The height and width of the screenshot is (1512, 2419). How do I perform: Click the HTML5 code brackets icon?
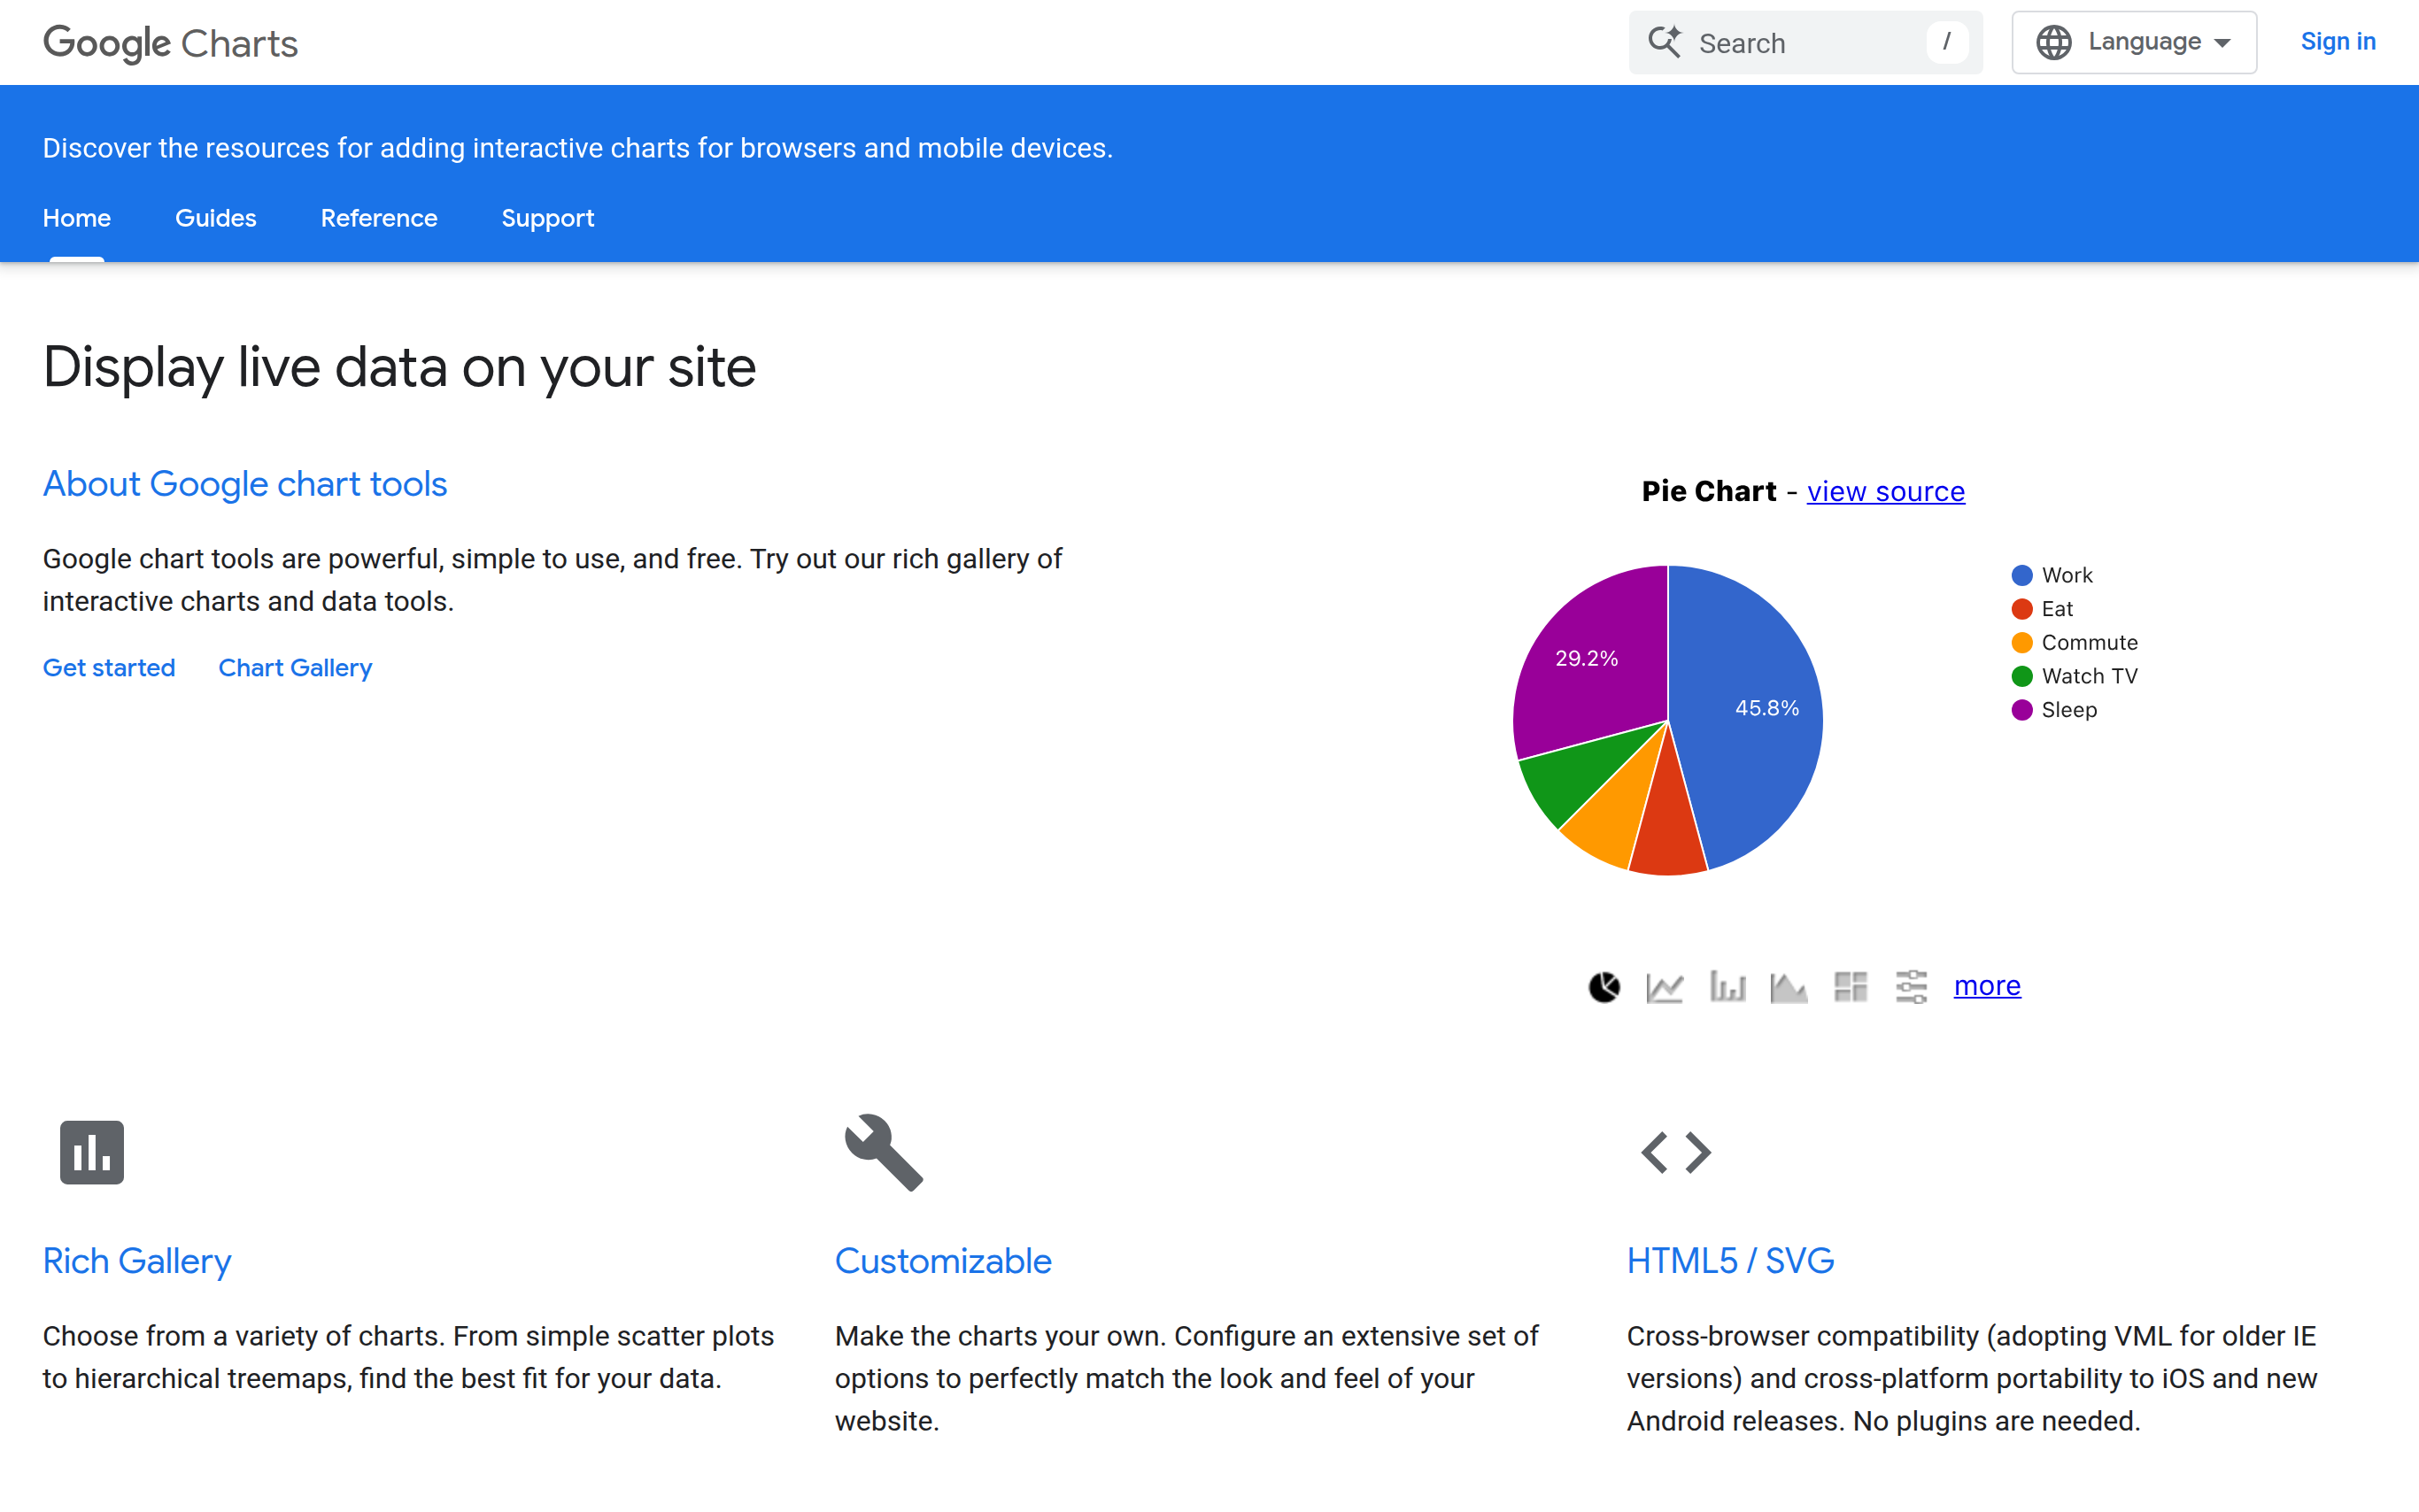pos(1676,1152)
